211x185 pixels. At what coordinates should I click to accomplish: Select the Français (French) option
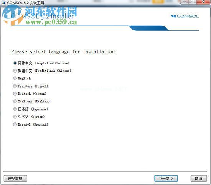coord(15,86)
